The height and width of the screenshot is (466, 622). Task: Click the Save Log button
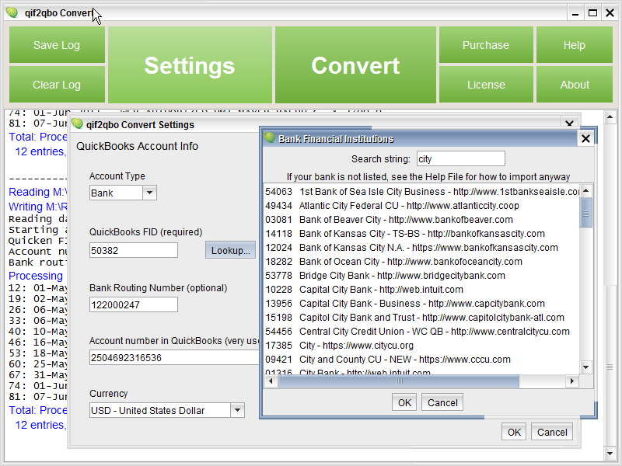point(57,45)
